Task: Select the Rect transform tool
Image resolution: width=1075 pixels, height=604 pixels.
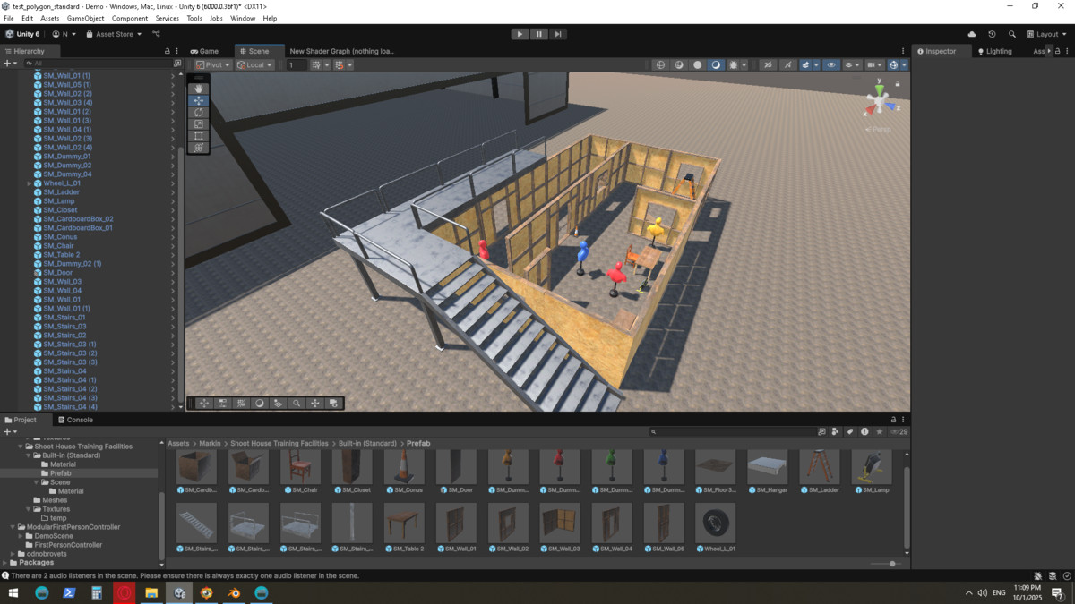Action: coord(199,136)
